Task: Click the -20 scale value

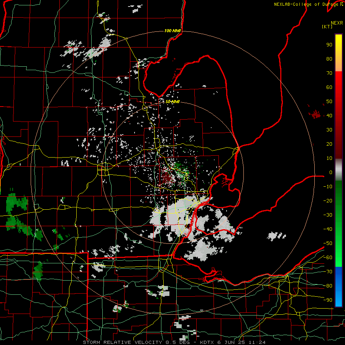Action: (x=328, y=200)
